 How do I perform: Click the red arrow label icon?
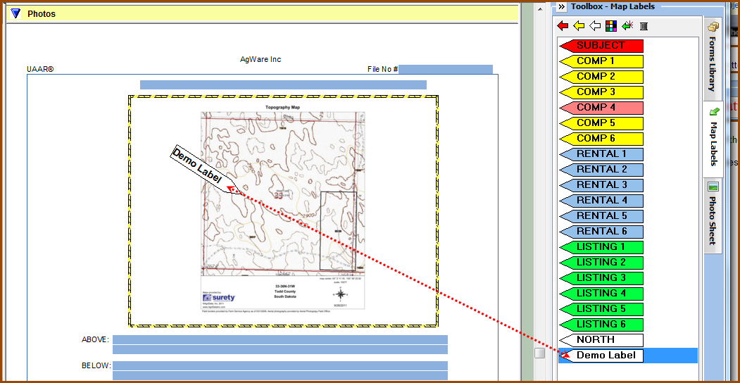pyautogui.click(x=563, y=26)
